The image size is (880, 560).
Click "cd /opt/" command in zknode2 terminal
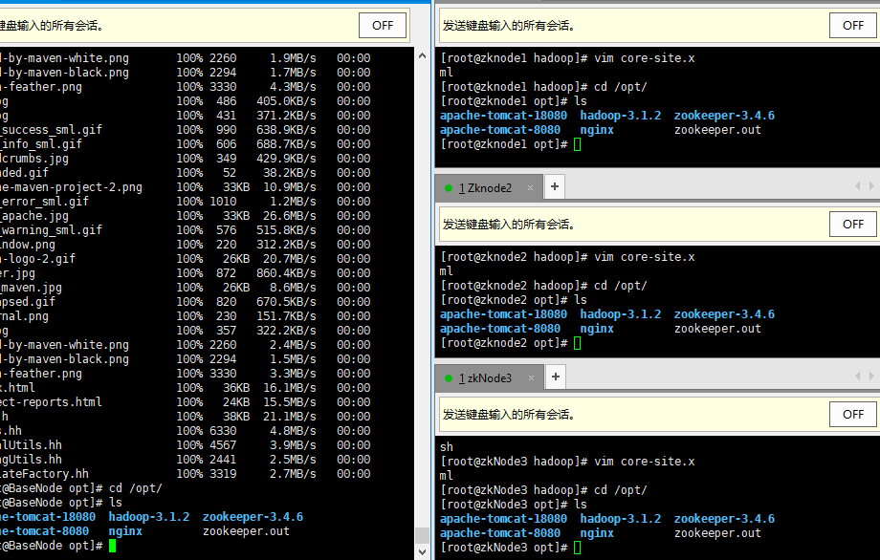coord(621,286)
